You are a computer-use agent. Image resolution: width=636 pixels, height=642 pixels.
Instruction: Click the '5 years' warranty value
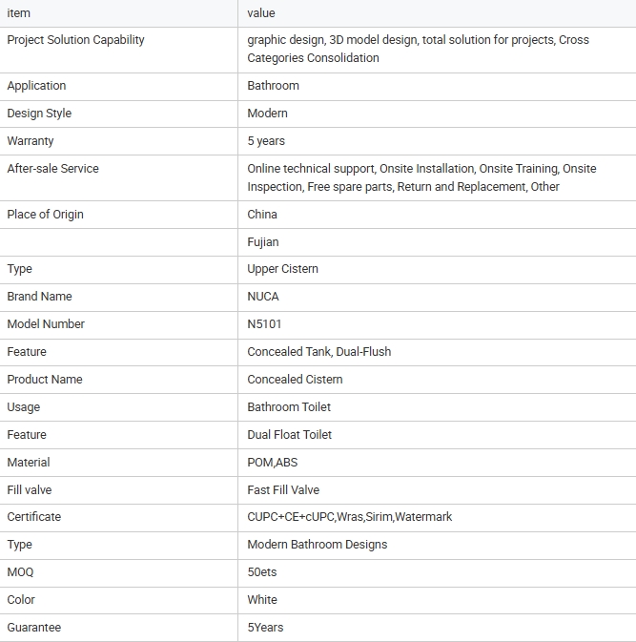click(x=266, y=141)
